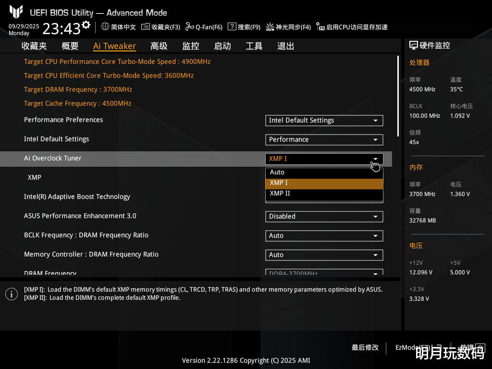This screenshot has height=369, width=492.
Task: Click the language globe icon
Action: [x=105, y=27]
